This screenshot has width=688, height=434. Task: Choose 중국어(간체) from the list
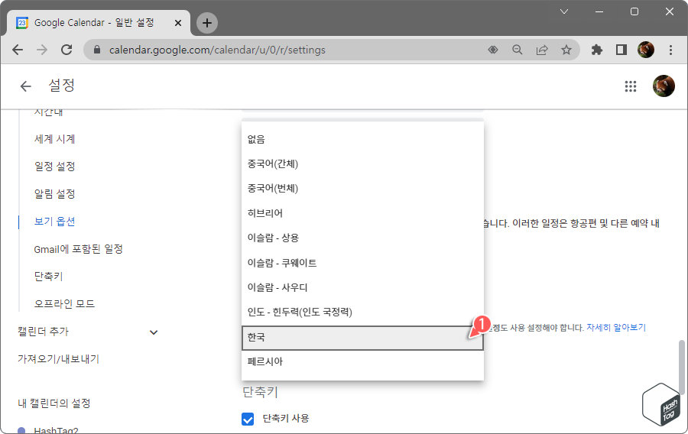[x=362, y=164]
